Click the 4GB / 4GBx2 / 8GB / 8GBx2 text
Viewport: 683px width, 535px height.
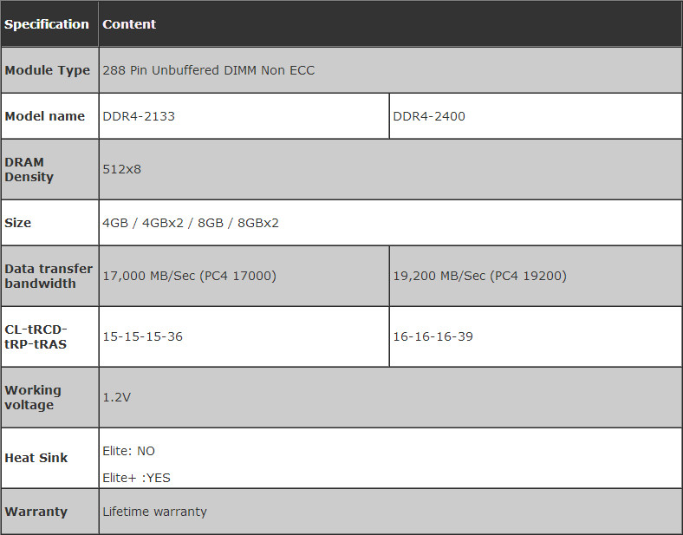point(191,223)
